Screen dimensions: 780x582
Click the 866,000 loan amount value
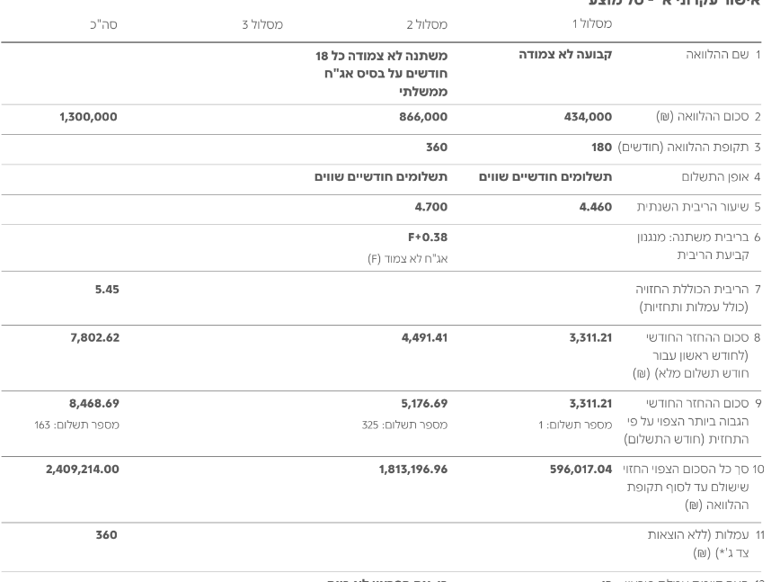click(423, 117)
